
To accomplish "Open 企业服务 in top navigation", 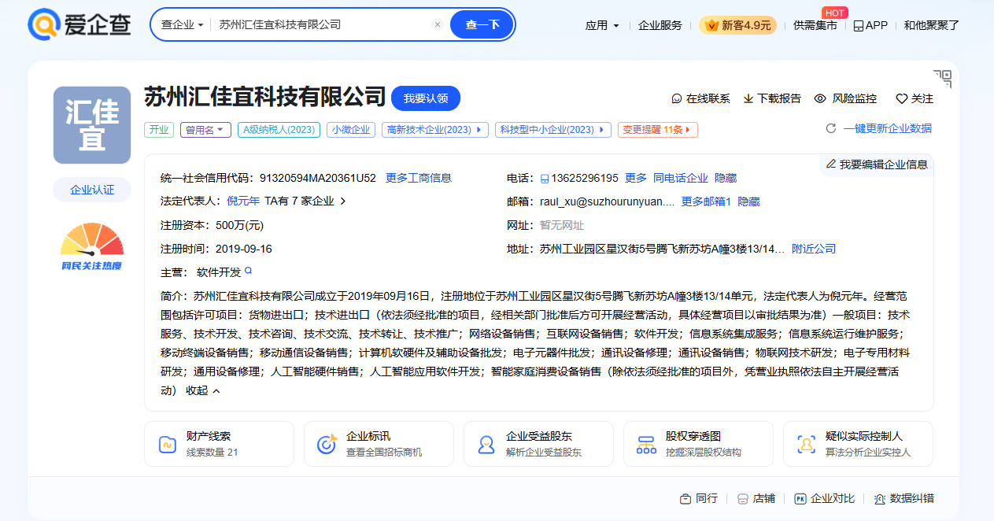I will pyautogui.click(x=660, y=25).
